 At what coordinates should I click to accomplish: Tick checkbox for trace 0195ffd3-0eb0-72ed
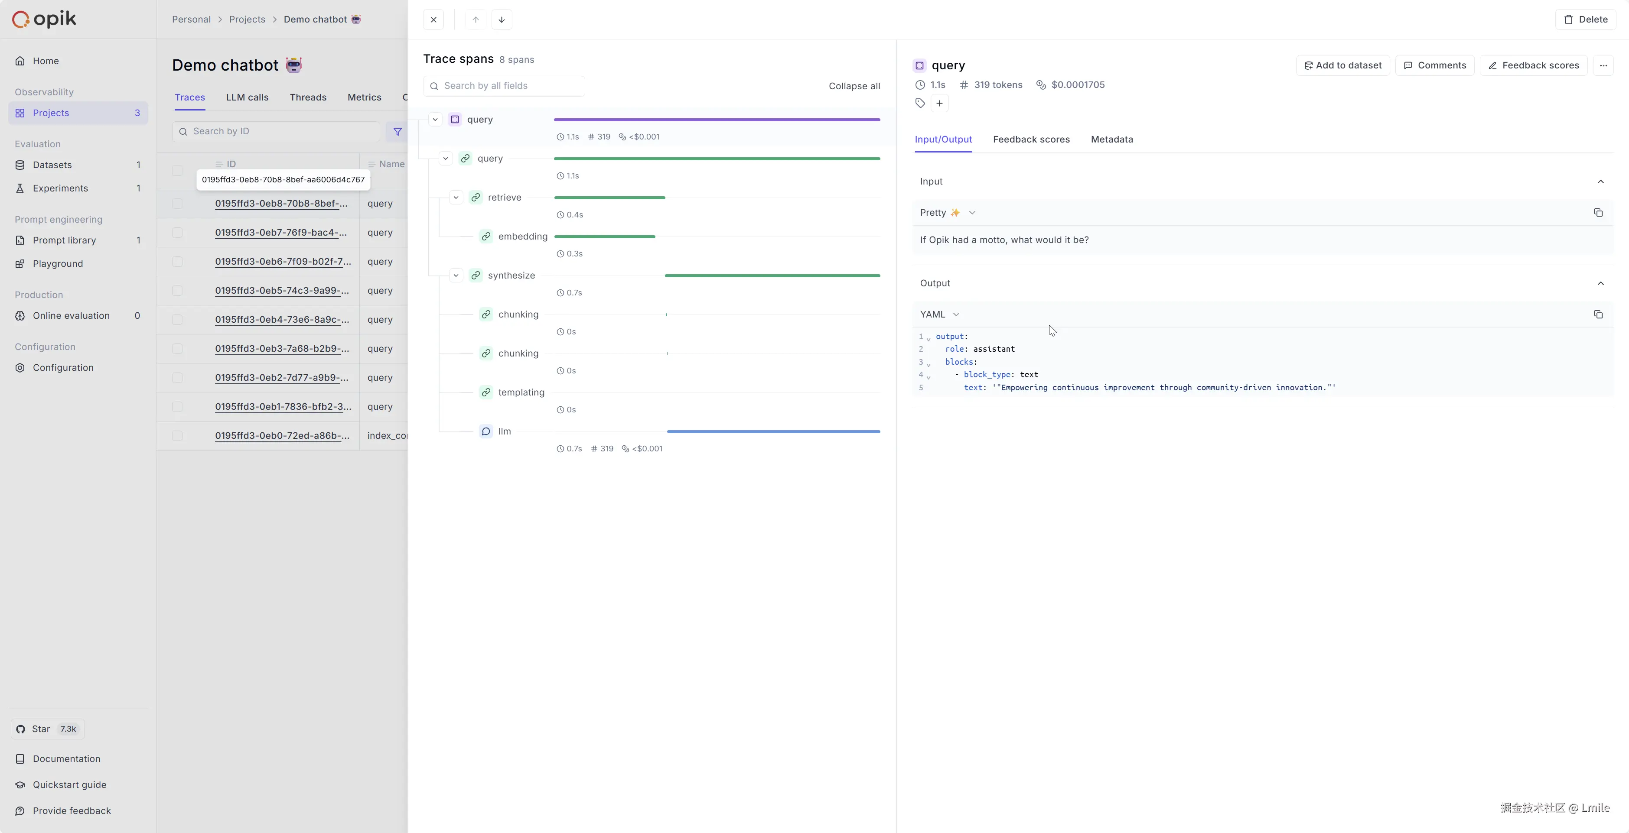click(x=177, y=436)
